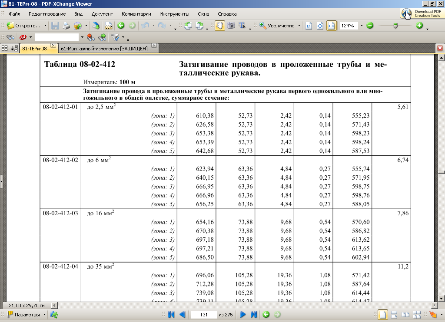Open the Окна menu
Viewport: 445px width, 322px height.
tap(203, 14)
